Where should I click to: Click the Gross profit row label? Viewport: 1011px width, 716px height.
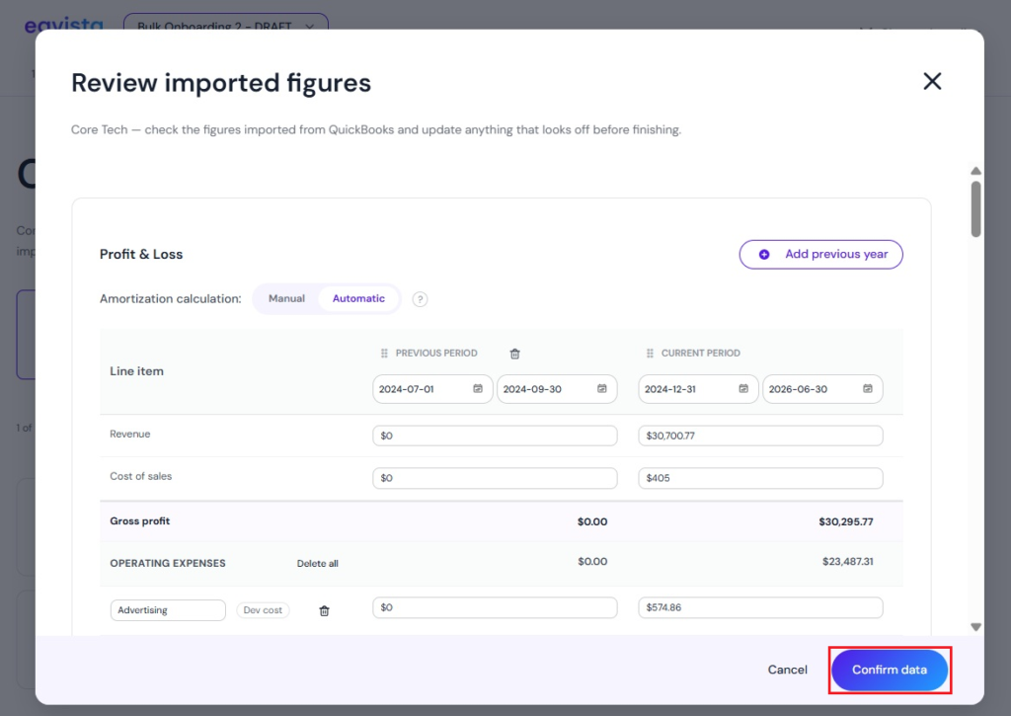pos(140,521)
